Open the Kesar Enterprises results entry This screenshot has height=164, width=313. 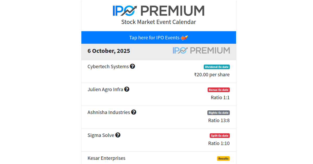[x=106, y=158]
